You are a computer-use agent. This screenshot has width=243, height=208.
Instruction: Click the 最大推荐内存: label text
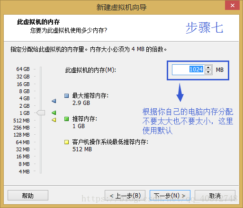click(90, 95)
